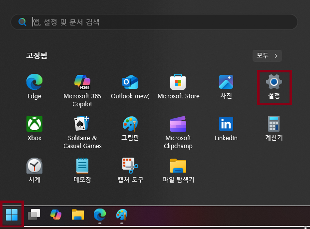Focus the 앱, 설정 및 문서 검색 field
The width and height of the screenshot is (310, 229).
(154, 22)
